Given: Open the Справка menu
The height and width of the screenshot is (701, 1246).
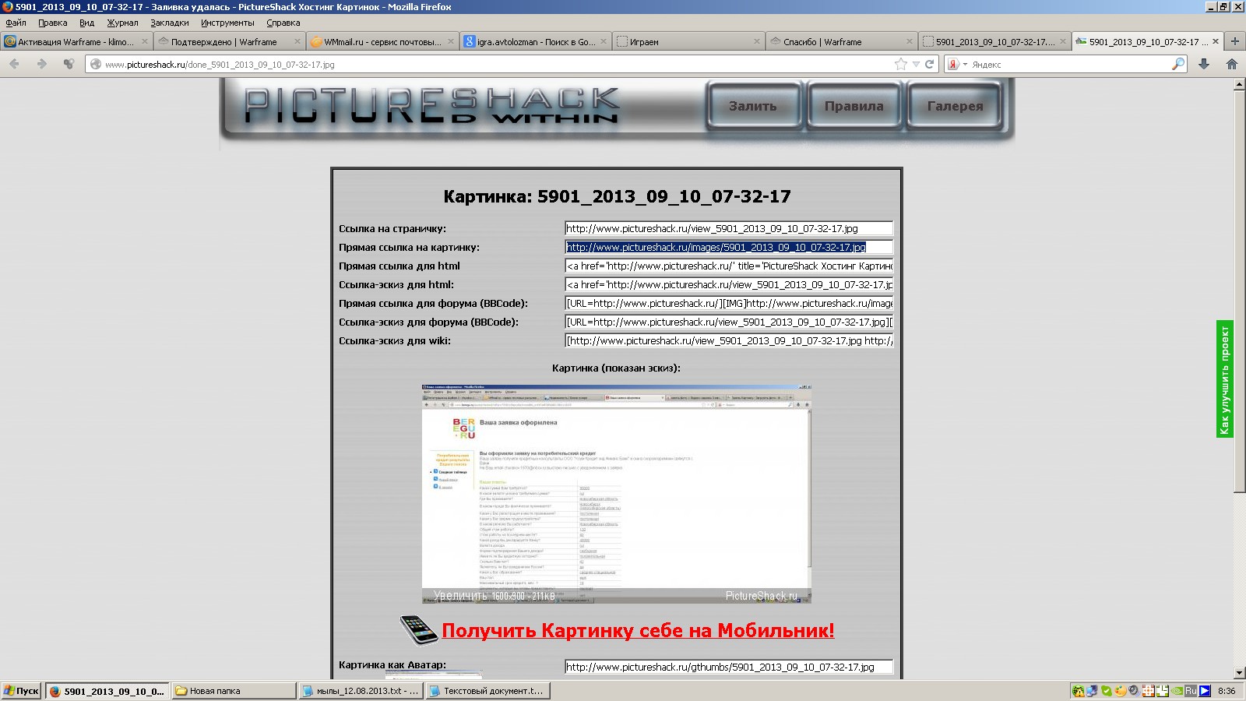Looking at the screenshot, I should pyautogui.click(x=283, y=23).
